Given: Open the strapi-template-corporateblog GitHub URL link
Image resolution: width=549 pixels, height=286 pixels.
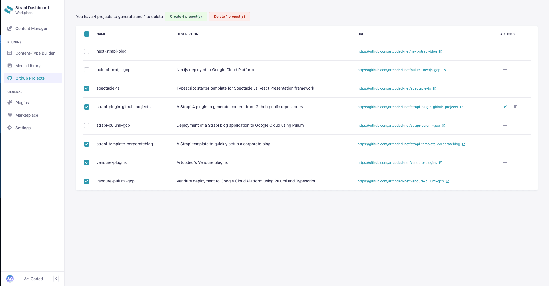Looking at the screenshot, I should (x=409, y=144).
